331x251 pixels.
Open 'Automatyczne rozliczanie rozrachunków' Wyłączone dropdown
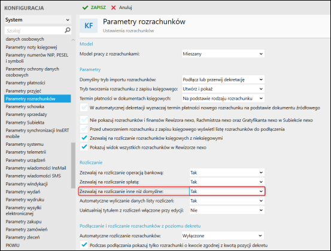223,235
